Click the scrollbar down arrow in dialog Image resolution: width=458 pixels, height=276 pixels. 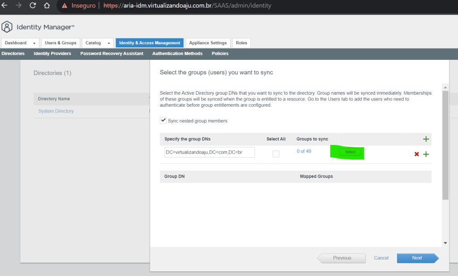445,243
